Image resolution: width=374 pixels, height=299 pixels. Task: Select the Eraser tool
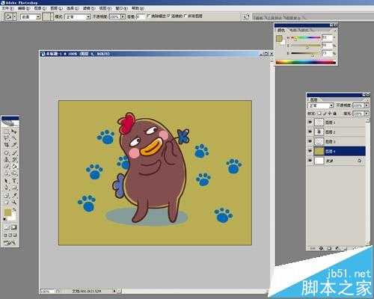click(x=7, y=167)
